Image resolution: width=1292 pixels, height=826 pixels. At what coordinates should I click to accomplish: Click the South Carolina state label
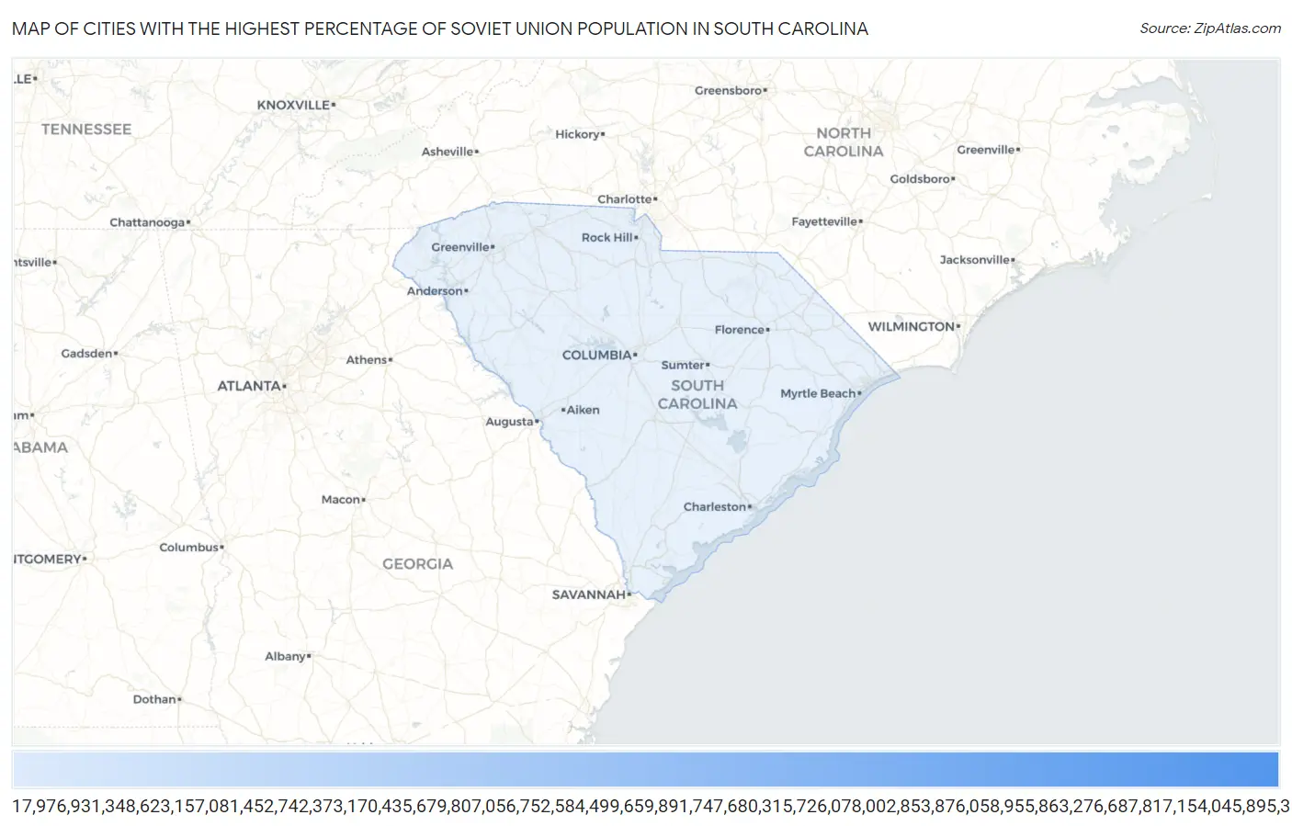(697, 394)
